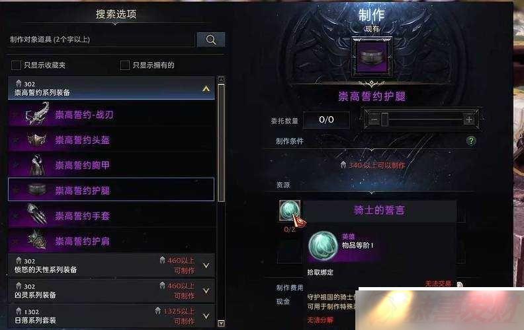This screenshot has width=524, height=330.
Task: Click the magnifier search icon
Action: pos(211,40)
